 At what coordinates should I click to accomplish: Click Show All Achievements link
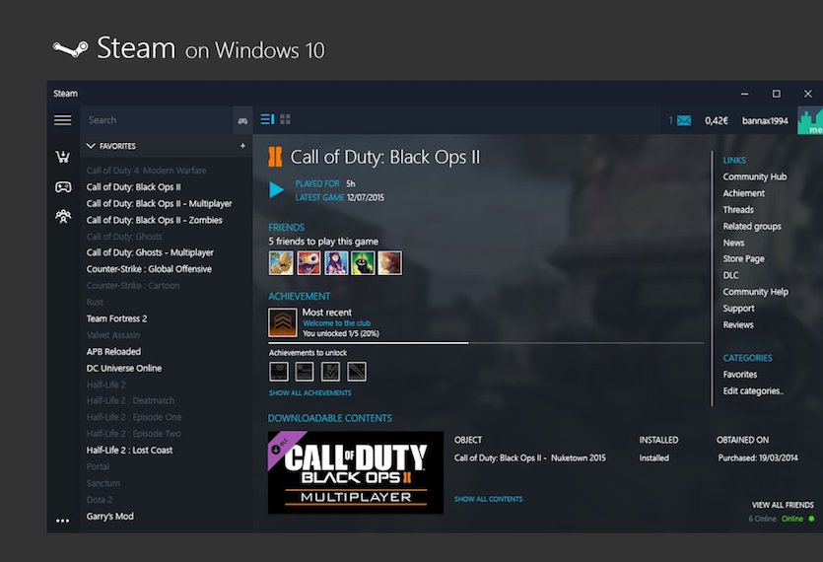click(x=310, y=392)
